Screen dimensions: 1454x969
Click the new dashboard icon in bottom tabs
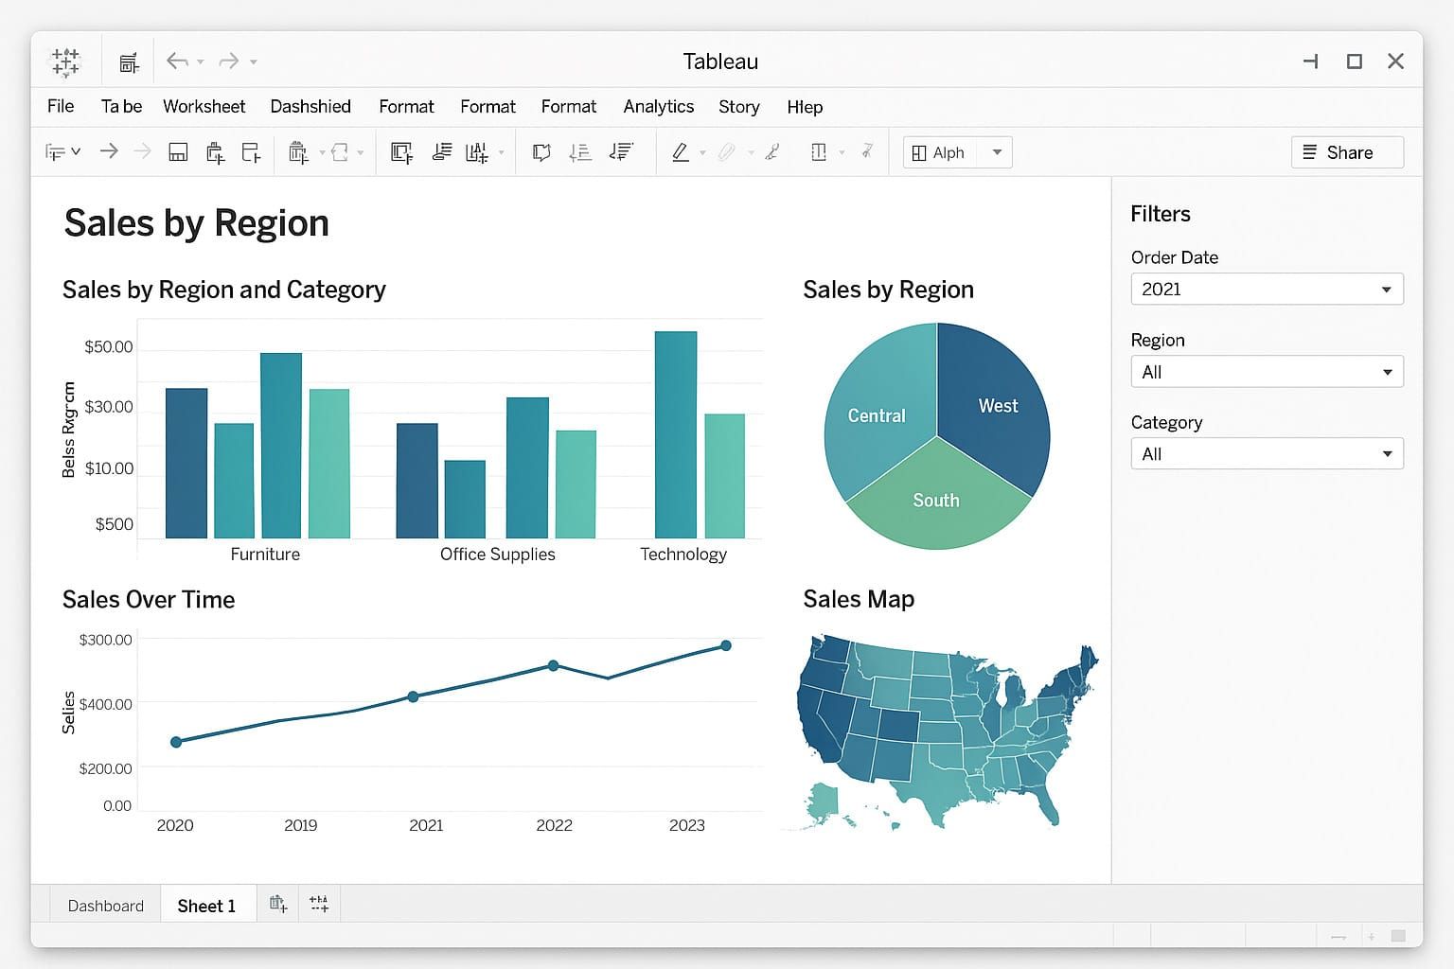coord(320,904)
